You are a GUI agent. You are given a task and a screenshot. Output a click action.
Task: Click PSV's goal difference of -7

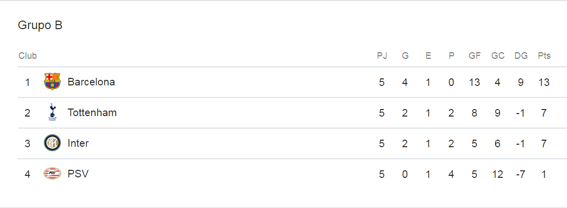pos(521,174)
